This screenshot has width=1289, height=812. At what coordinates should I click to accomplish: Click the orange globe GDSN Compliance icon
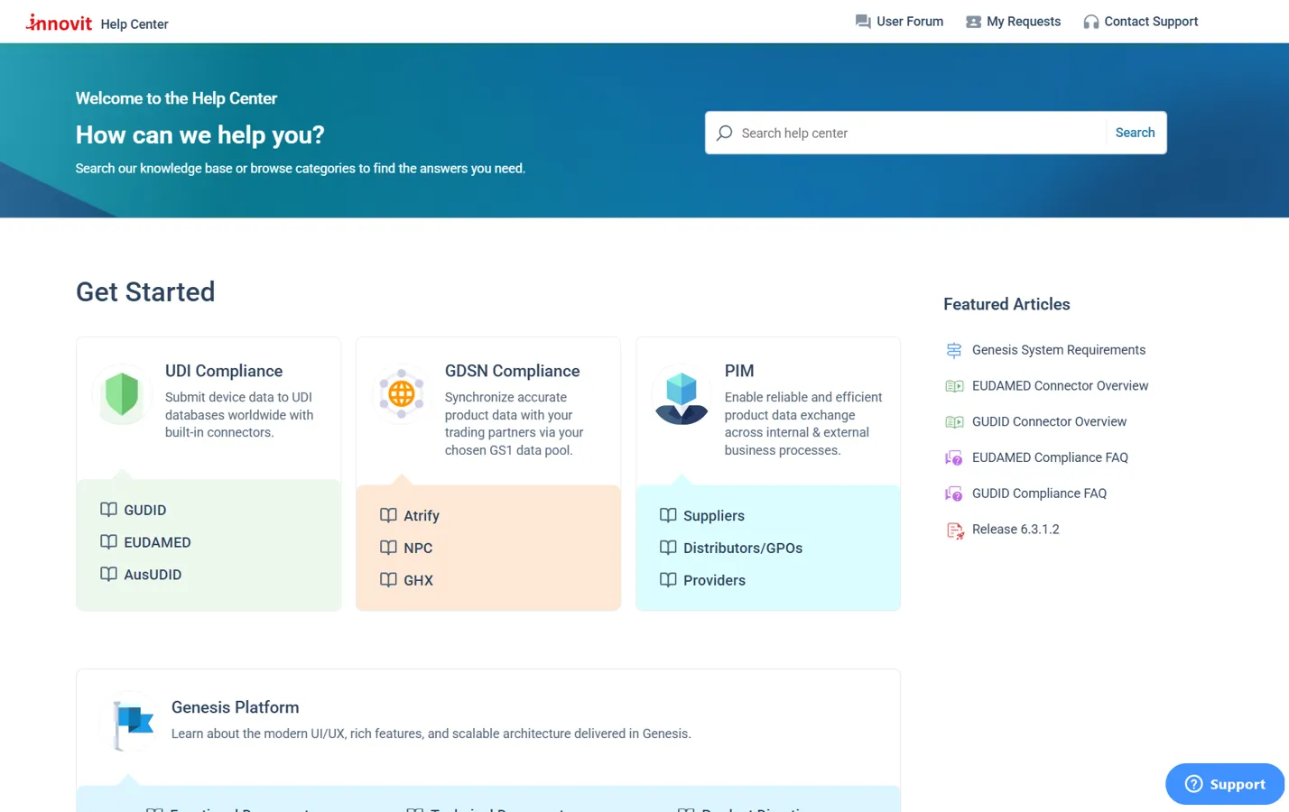pyautogui.click(x=402, y=393)
